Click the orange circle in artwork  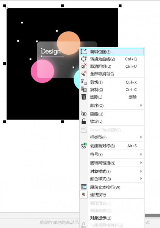[x=69, y=43]
